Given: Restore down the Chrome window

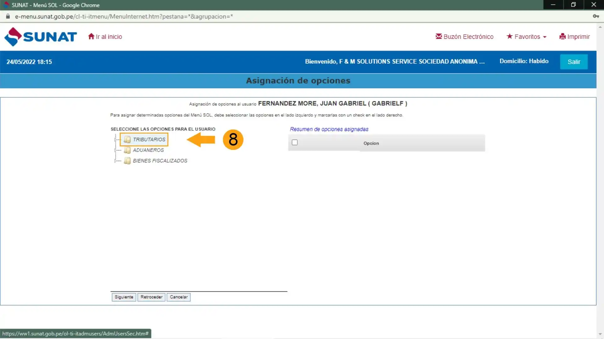Looking at the screenshot, I should point(573,5).
